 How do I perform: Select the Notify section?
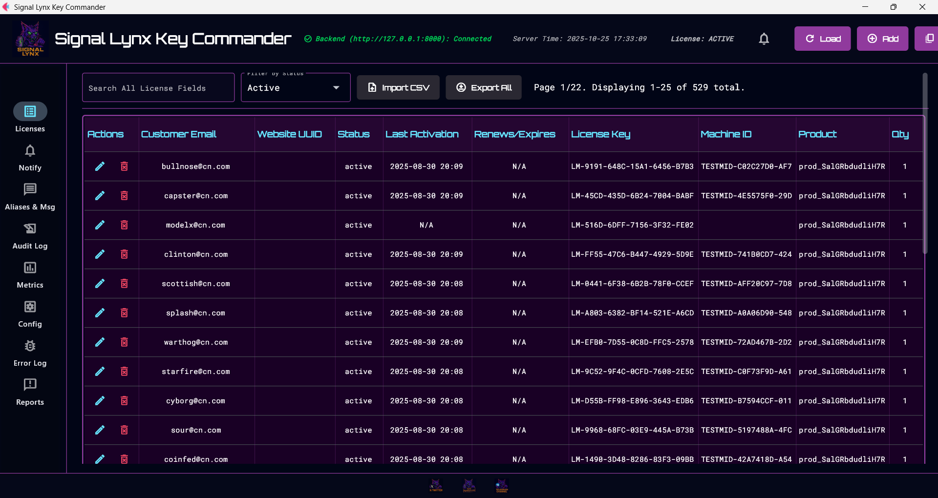coord(30,157)
